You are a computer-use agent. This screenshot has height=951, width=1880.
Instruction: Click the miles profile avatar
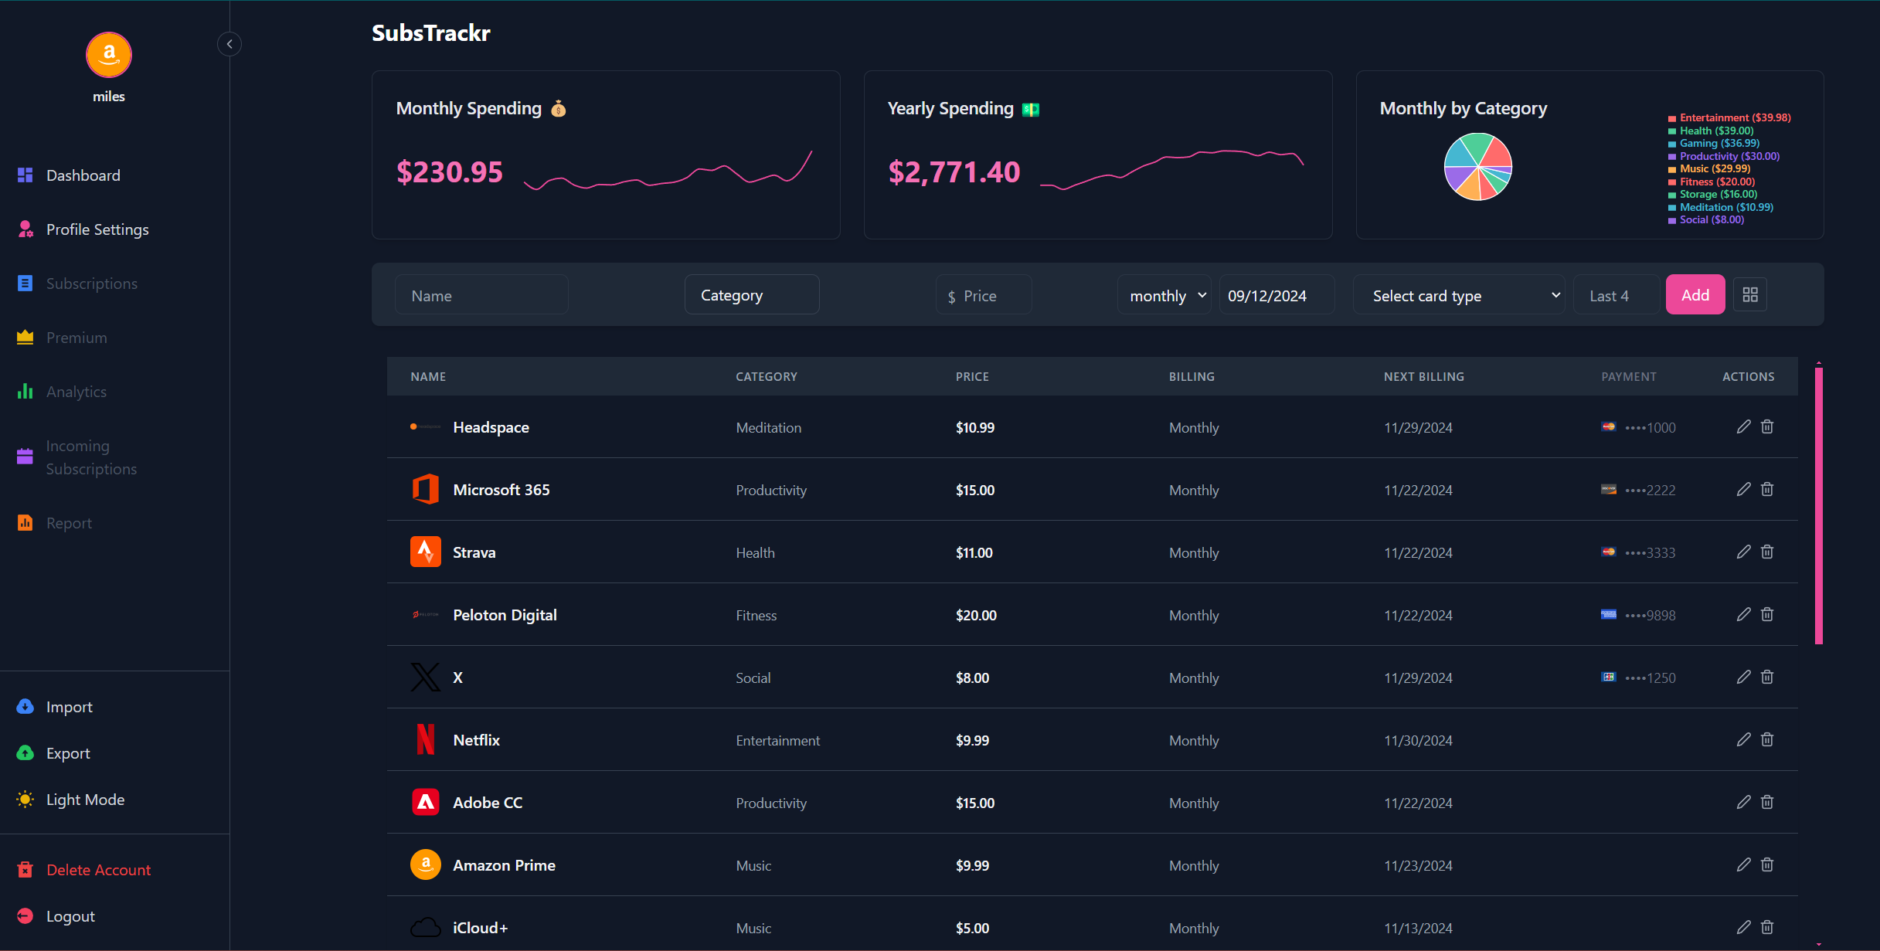(x=109, y=55)
